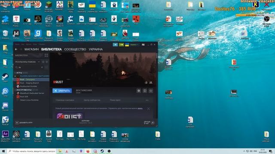The height and width of the screenshot is (154, 275).
Task: Open OBS Studio desktop shortcut
Action: [266, 21]
